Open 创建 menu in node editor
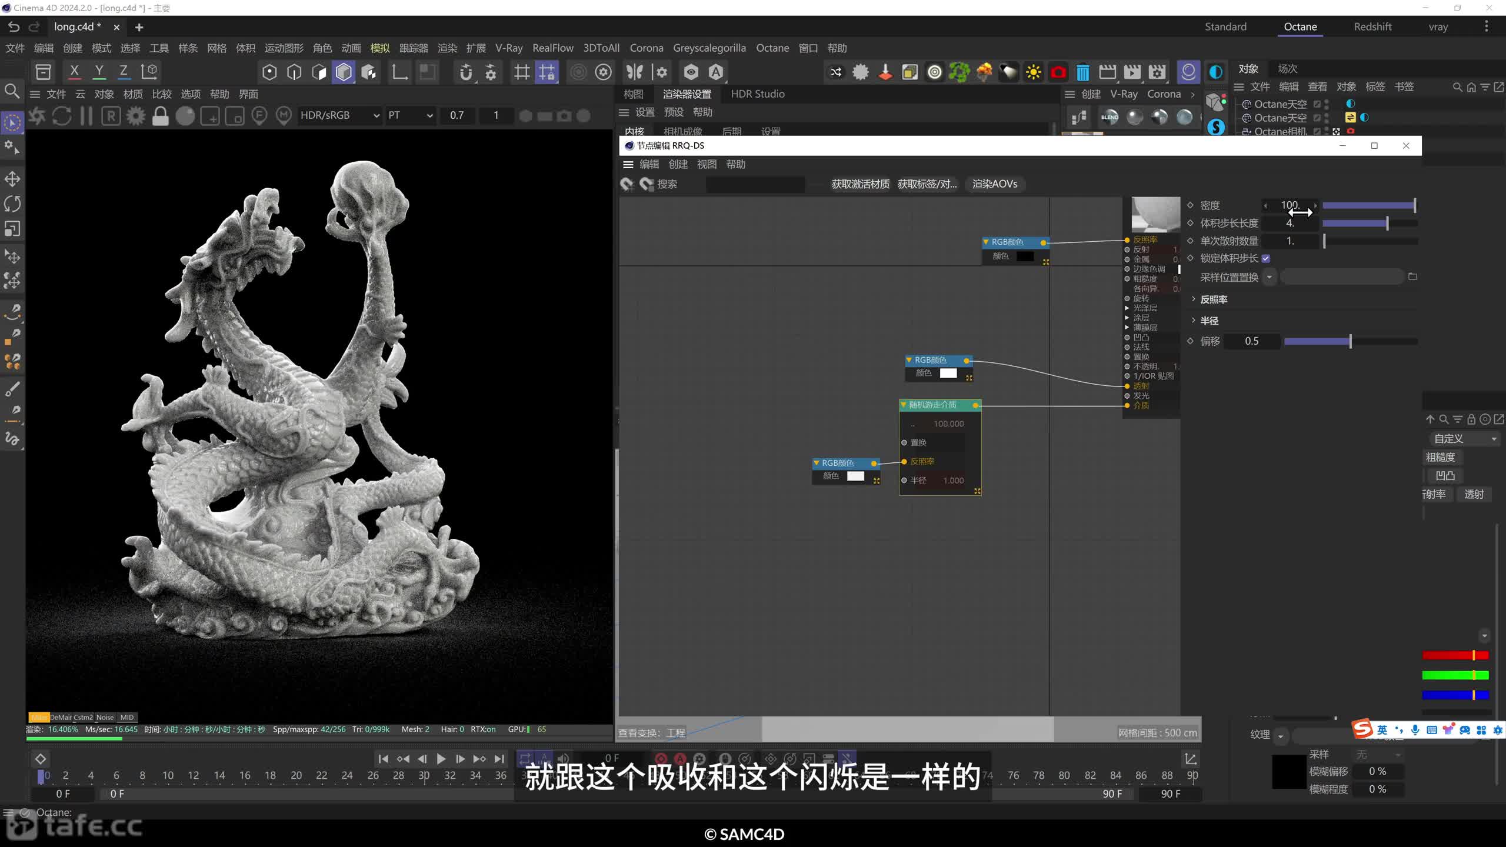This screenshot has height=847, width=1506. pos(678,164)
